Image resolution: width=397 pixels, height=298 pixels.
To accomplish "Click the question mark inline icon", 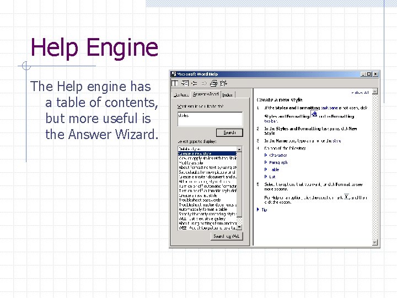I will [346, 196].
